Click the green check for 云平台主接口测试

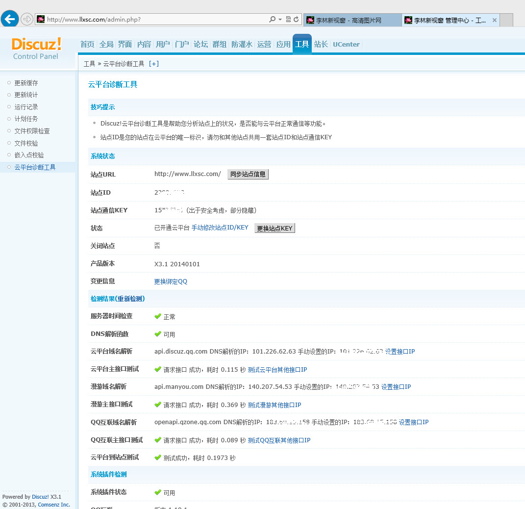(x=158, y=369)
